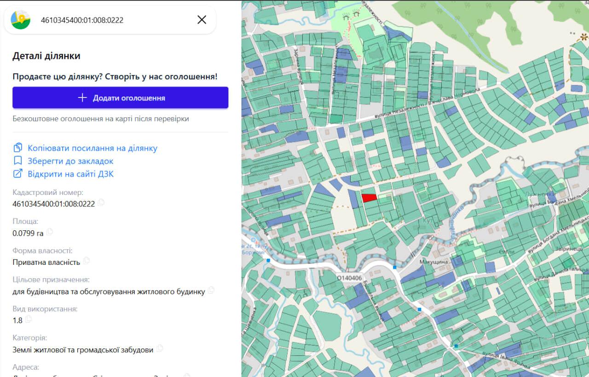Copy the Цільове призначення text
The width and height of the screenshot is (589, 377).
(211, 290)
